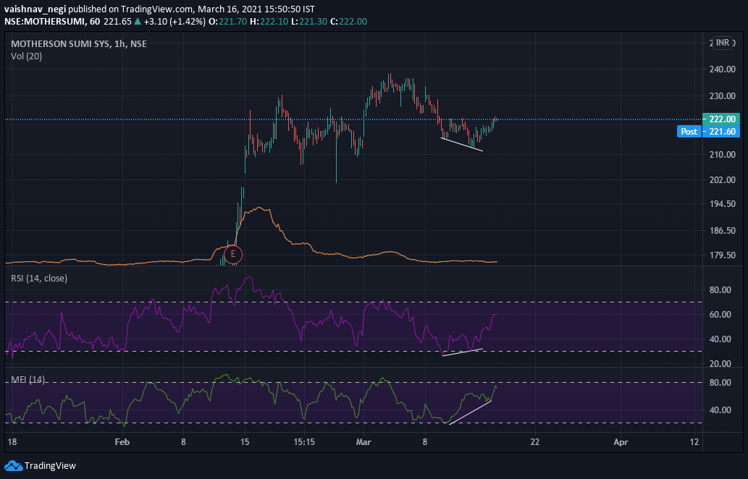Click the 80.00 label on MFI axis

coord(720,383)
